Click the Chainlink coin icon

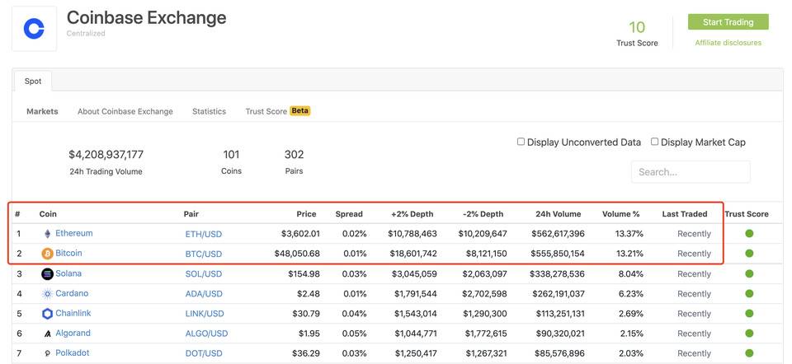click(x=47, y=314)
